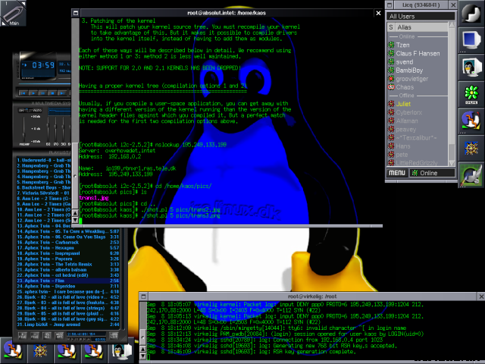Open the blue monitor dock icon
Screen dimensions: 485x364
[471, 40]
